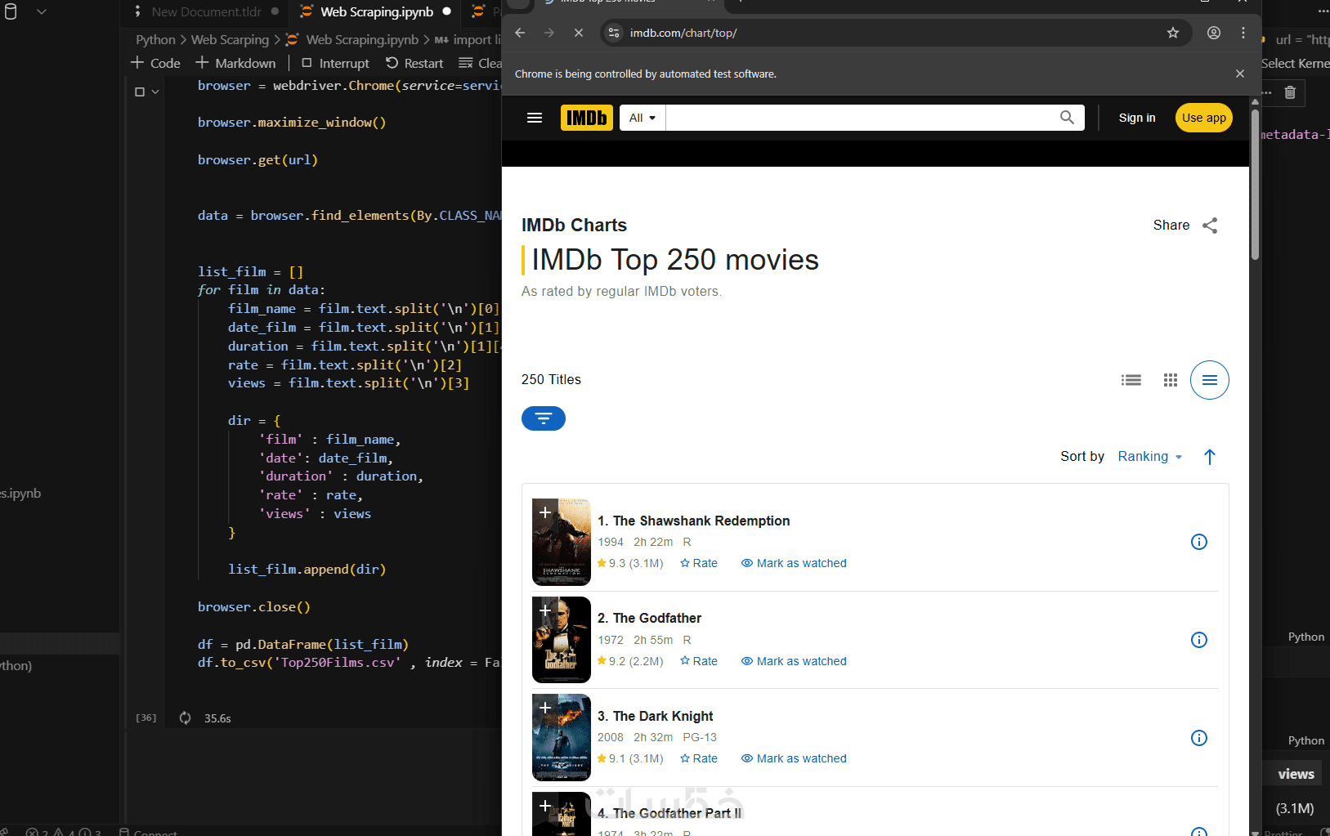The height and width of the screenshot is (836, 1330).
Task: Click the Sign in button
Action: pyautogui.click(x=1137, y=118)
